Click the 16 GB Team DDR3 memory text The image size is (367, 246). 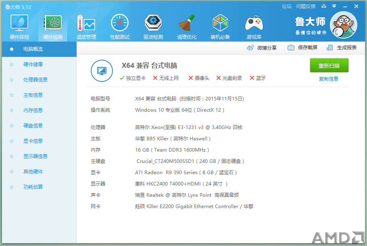click(x=172, y=150)
